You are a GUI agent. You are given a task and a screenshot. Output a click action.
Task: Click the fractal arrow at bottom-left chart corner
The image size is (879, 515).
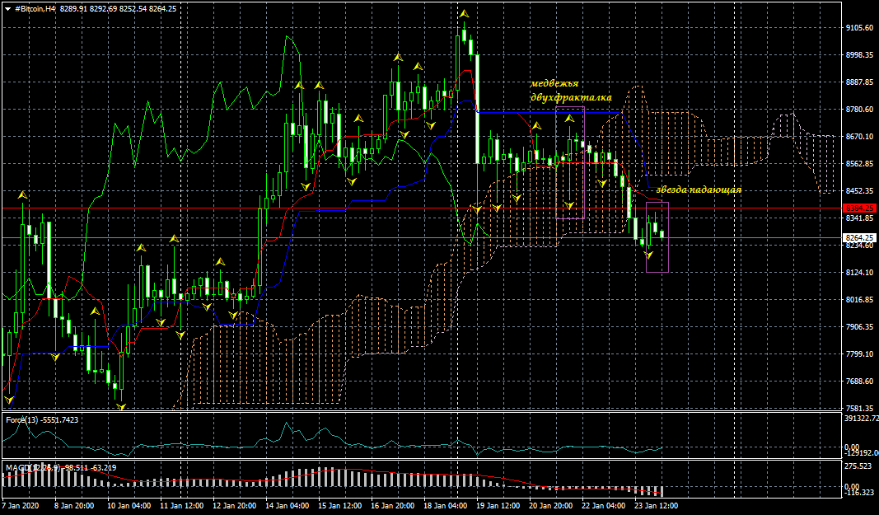9,400
